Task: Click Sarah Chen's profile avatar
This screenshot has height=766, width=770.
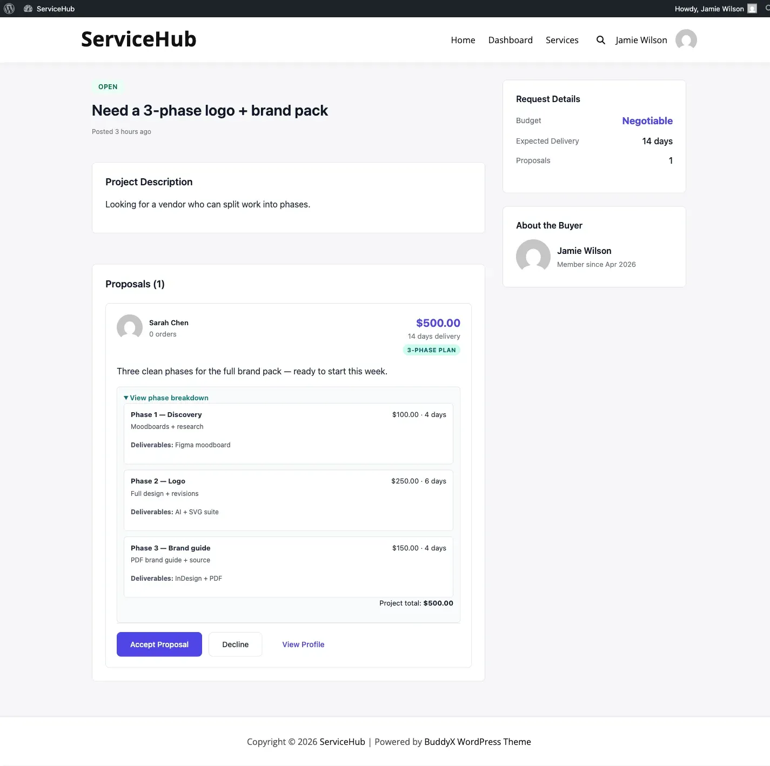Action: coord(130,327)
